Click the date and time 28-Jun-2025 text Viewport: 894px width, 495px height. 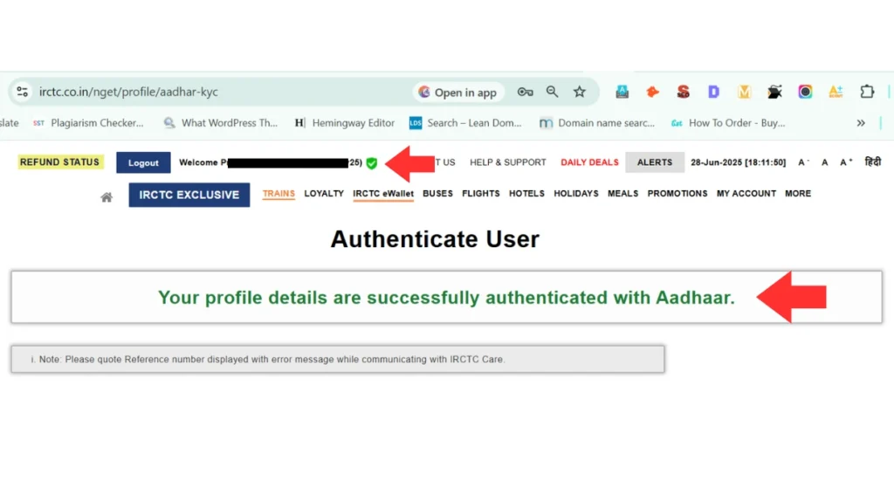click(738, 162)
